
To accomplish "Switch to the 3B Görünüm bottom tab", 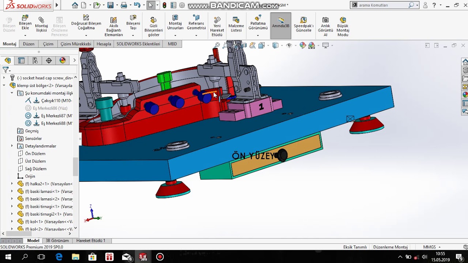I will pos(57,241).
